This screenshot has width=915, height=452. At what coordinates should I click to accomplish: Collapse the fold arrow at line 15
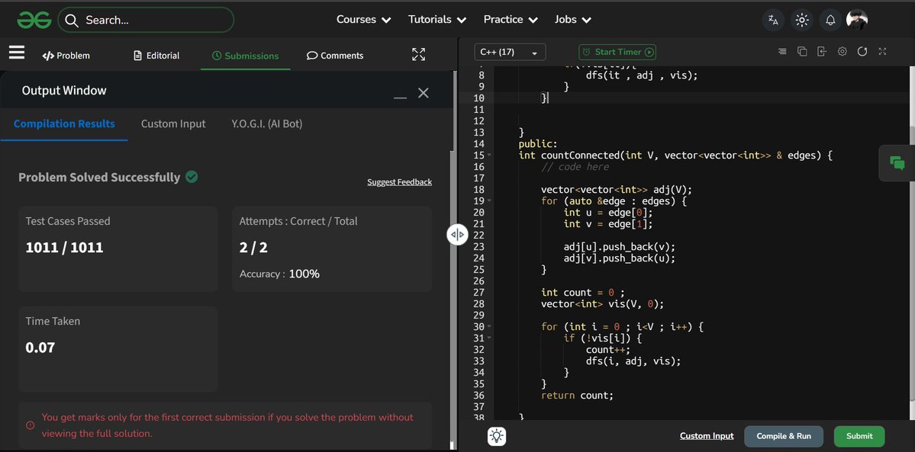point(489,155)
